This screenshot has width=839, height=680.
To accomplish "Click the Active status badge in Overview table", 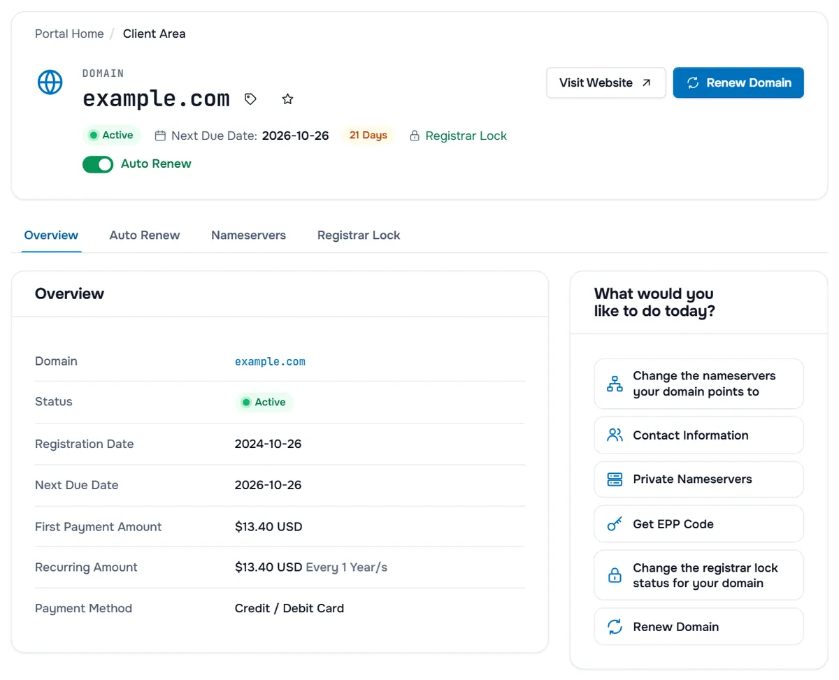I will 264,403.
